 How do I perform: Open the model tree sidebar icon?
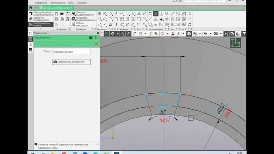point(30,33)
